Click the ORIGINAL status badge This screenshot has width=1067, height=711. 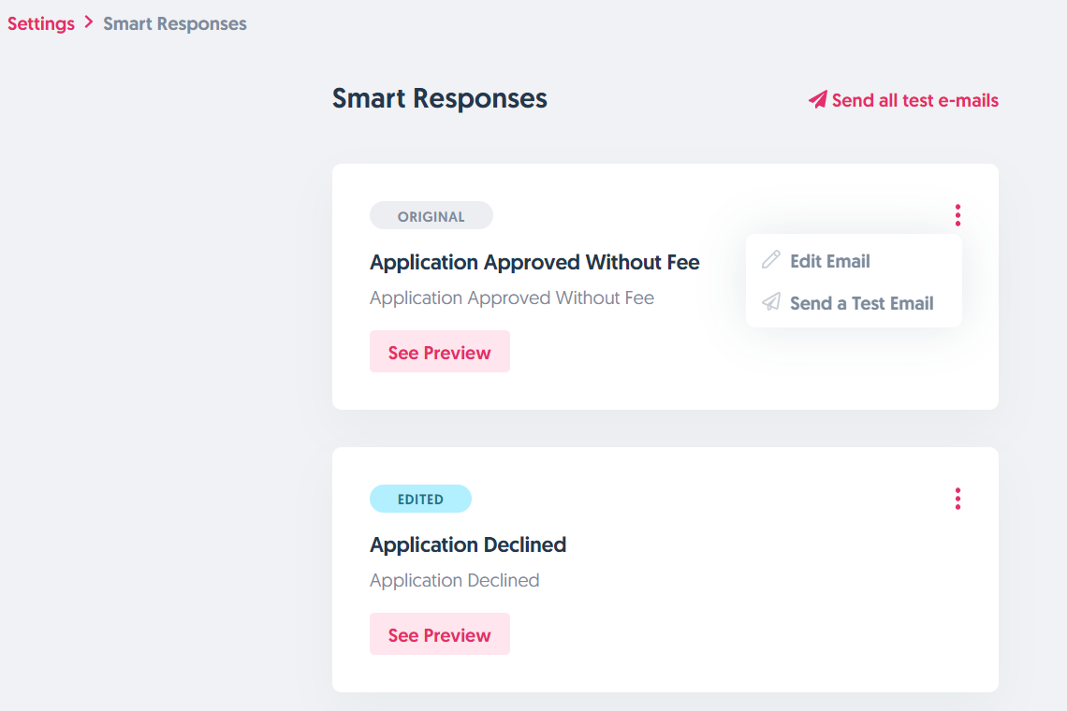(x=431, y=216)
